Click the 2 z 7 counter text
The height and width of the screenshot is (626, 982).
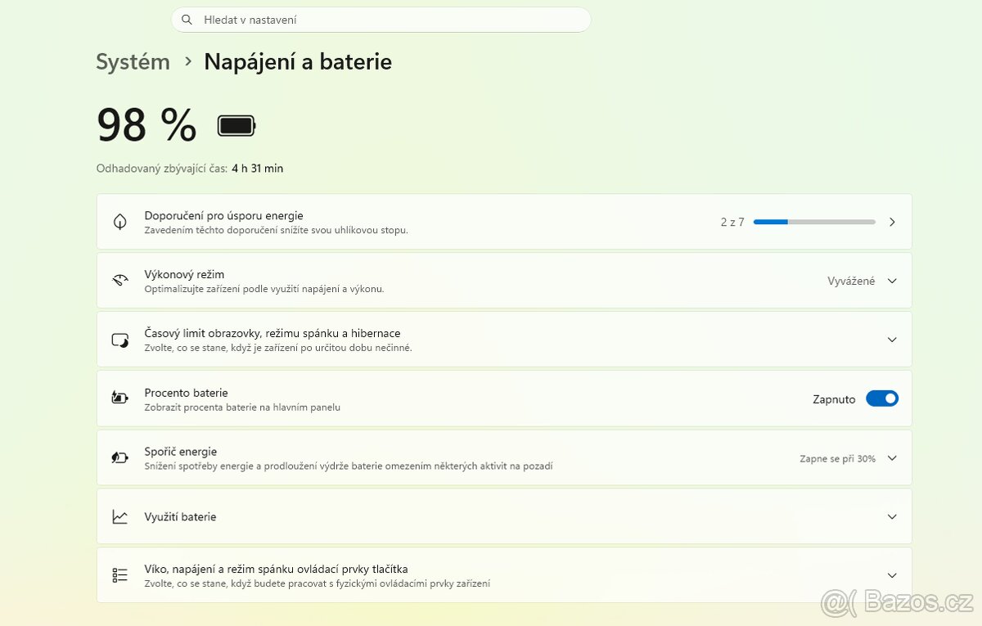(732, 222)
